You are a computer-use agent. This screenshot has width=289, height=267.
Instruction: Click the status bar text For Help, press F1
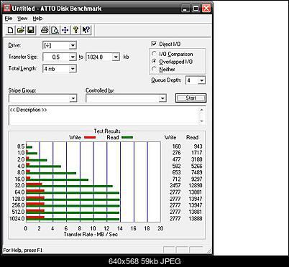point(23,250)
